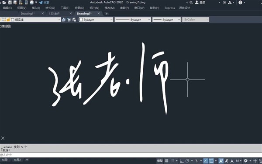
Task: Switch to the 123.dxf* tab
Action: 54,14
